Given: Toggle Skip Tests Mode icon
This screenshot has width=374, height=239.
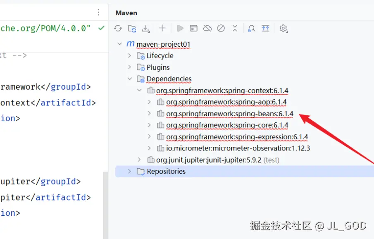Looking at the screenshot, I should coord(221,29).
